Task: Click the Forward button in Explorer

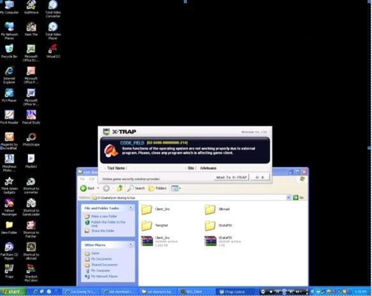Action: click(107, 188)
